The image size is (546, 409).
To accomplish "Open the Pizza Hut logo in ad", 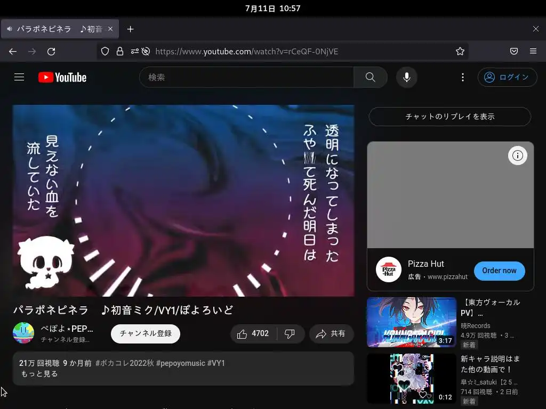I will click(389, 270).
